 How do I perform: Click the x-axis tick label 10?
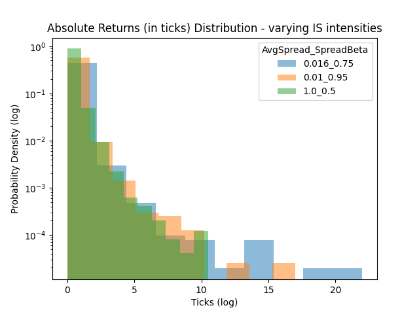(202, 290)
